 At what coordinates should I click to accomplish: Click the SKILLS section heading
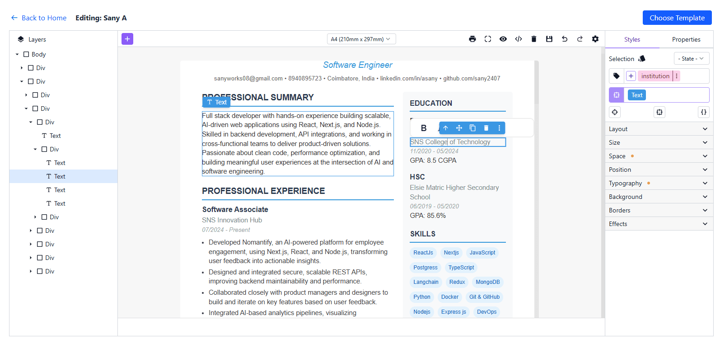pyautogui.click(x=422, y=234)
